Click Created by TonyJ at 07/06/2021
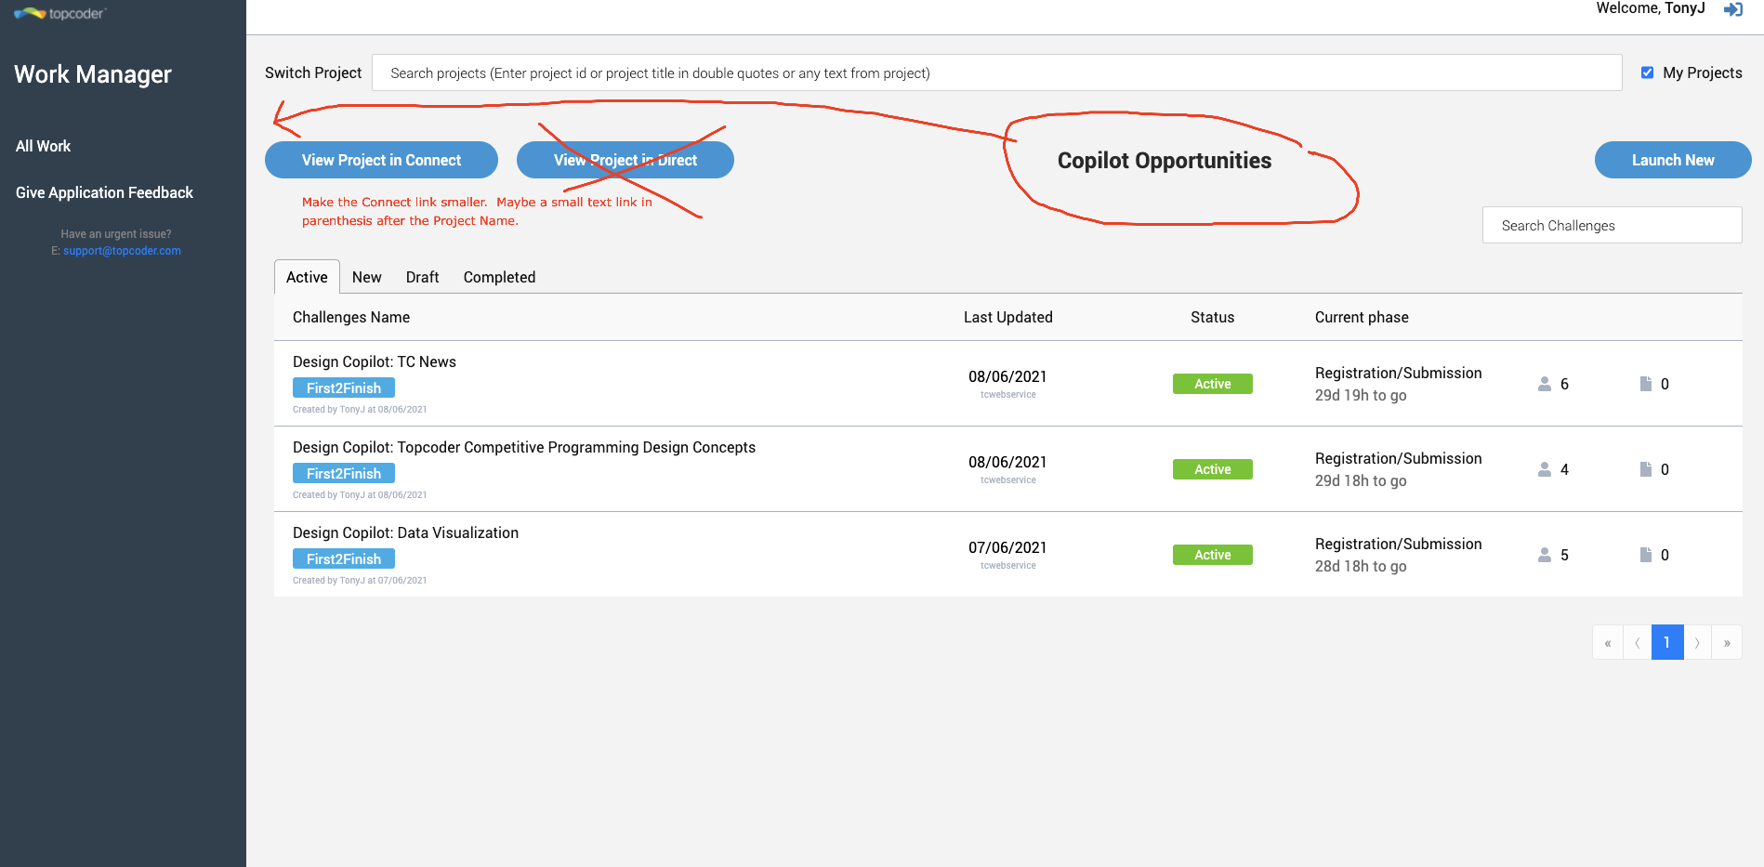1764x867 pixels. pos(360,580)
